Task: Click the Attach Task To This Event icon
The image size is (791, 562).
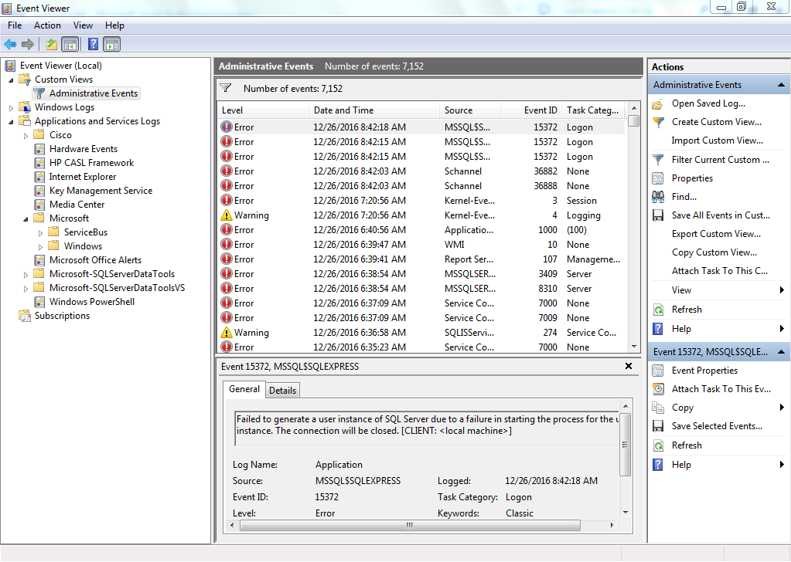Action: click(658, 389)
